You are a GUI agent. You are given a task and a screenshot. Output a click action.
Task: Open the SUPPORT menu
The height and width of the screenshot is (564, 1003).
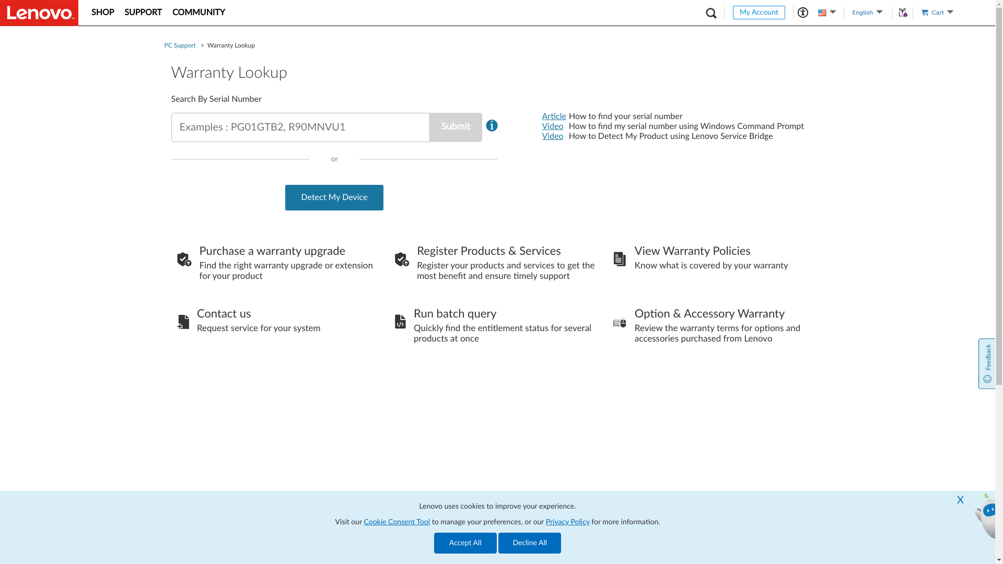point(143,13)
